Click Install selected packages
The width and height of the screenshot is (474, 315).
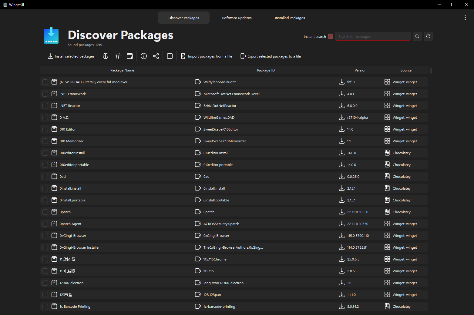point(72,56)
